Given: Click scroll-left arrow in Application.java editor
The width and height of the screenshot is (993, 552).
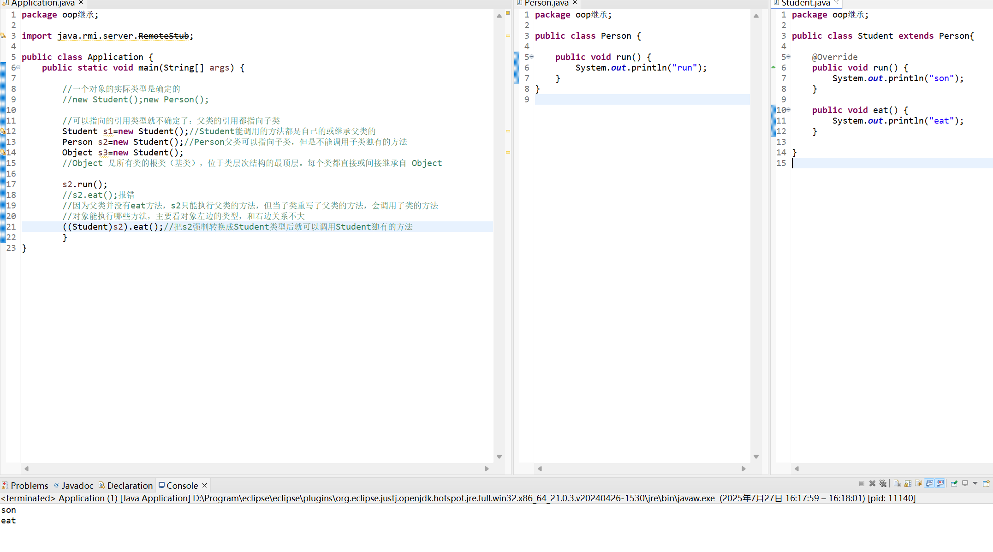Looking at the screenshot, I should coord(27,469).
